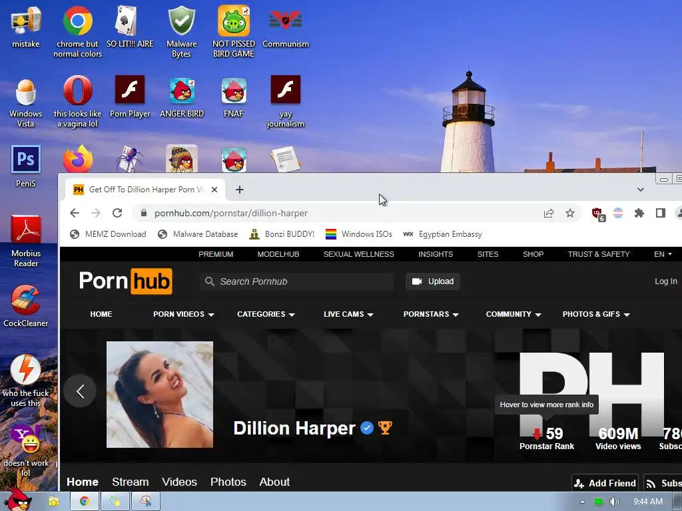Switch to the Stream profile tab
This screenshot has width=682, height=511.
coord(131,482)
